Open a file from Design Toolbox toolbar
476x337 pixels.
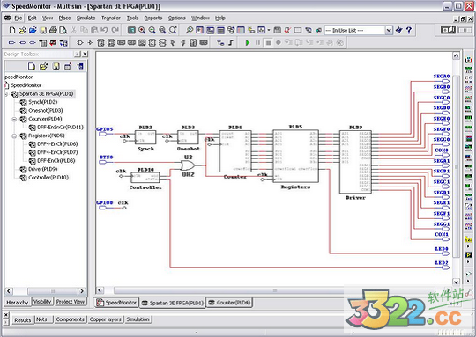tap(43, 66)
